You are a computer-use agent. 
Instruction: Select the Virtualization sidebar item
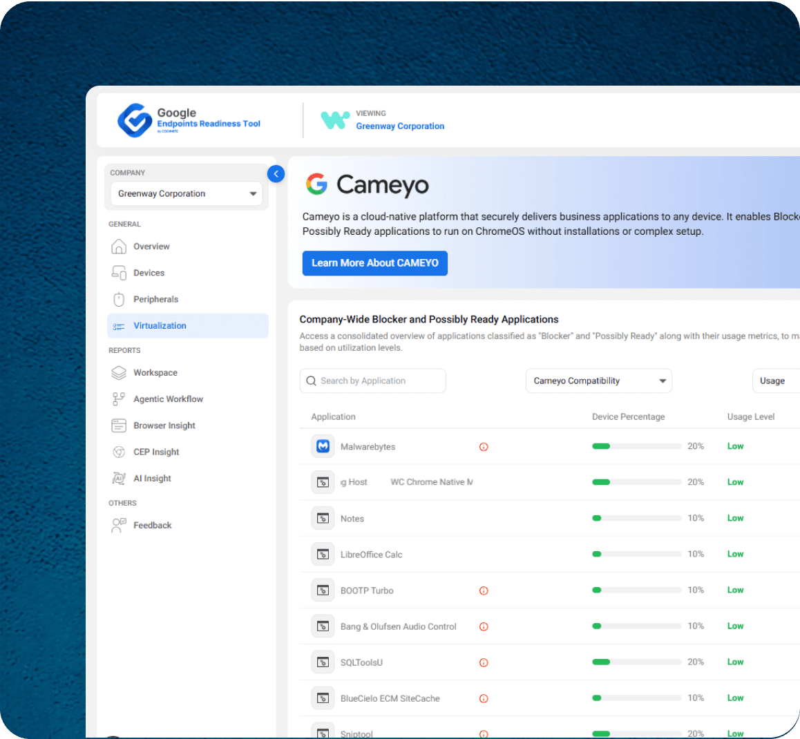(x=188, y=326)
